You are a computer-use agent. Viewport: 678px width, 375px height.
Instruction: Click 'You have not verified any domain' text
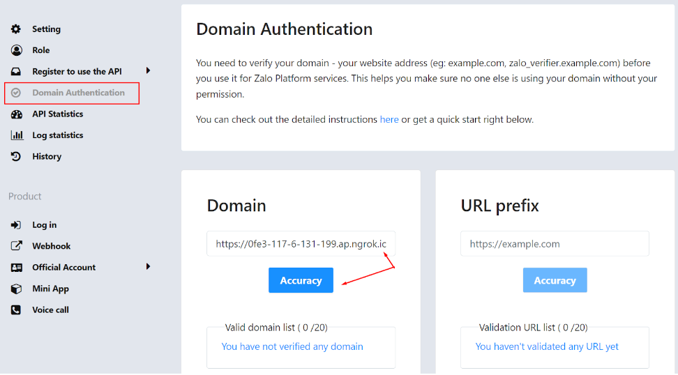[x=292, y=346]
